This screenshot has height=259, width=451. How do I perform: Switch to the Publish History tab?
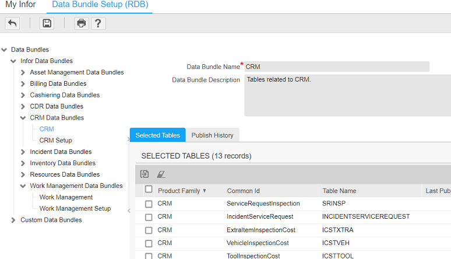(212, 135)
